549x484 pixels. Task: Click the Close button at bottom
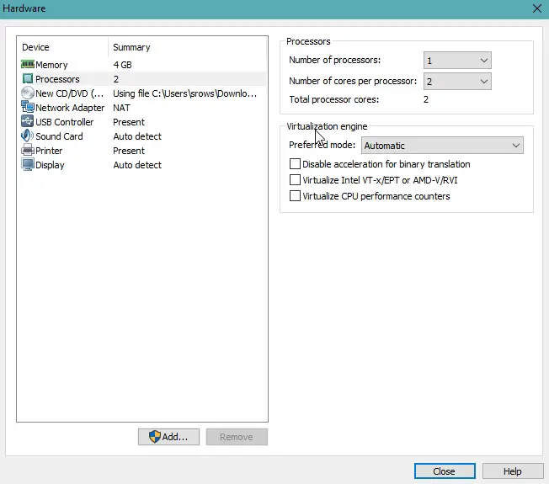tap(445, 471)
